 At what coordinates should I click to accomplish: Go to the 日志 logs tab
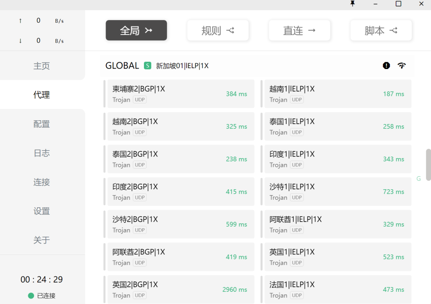42,153
